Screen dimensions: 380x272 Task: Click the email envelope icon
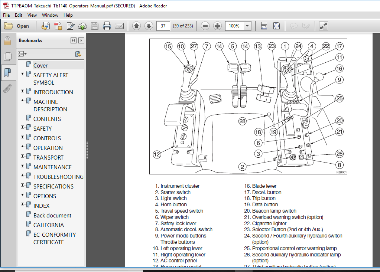(119, 26)
